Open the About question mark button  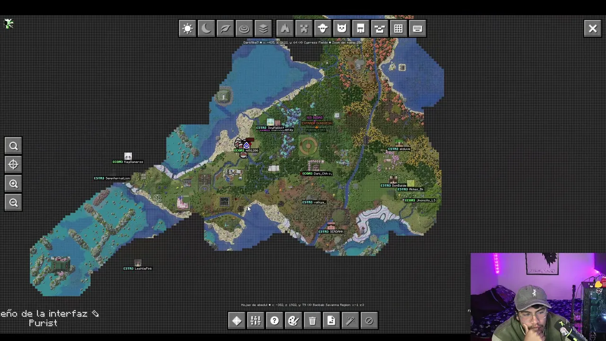click(275, 321)
